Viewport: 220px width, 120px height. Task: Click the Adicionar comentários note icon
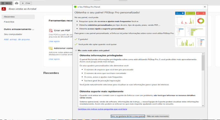50,48
